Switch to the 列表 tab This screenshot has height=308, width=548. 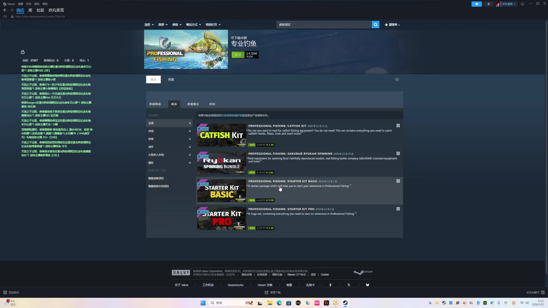(171, 80)
